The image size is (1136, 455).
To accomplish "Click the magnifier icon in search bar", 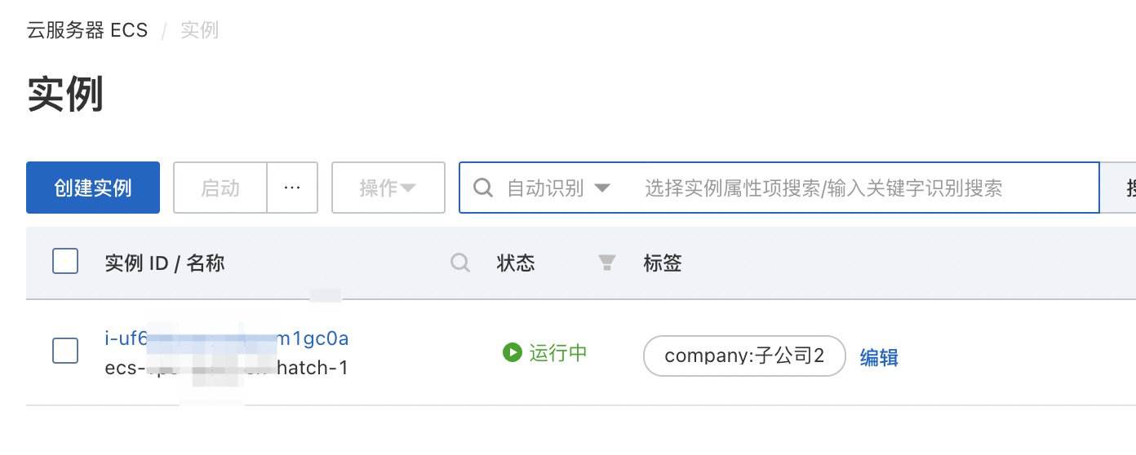I will click(483, 188).
